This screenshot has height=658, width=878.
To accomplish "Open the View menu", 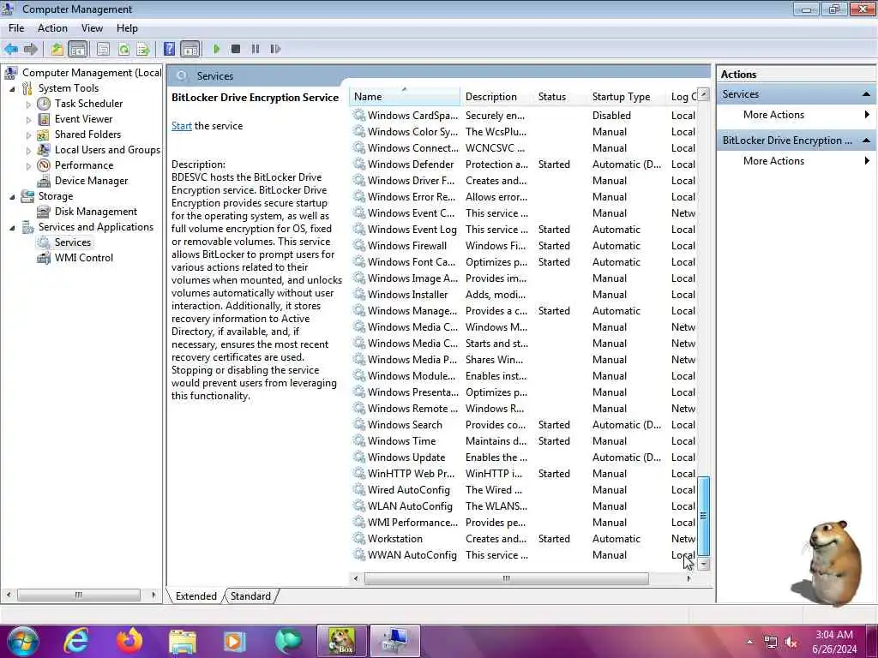I will click(x=92, y=28).
